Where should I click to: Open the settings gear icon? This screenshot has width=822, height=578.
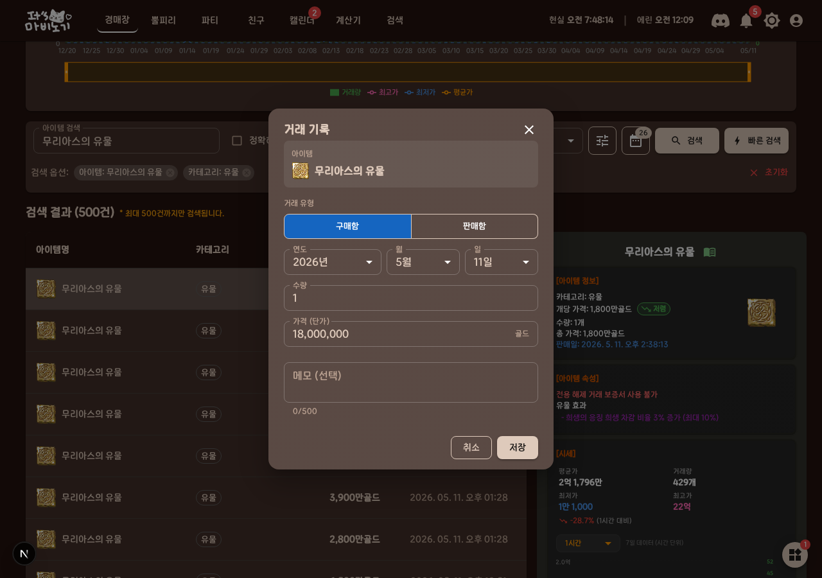[x=772, y=21]
